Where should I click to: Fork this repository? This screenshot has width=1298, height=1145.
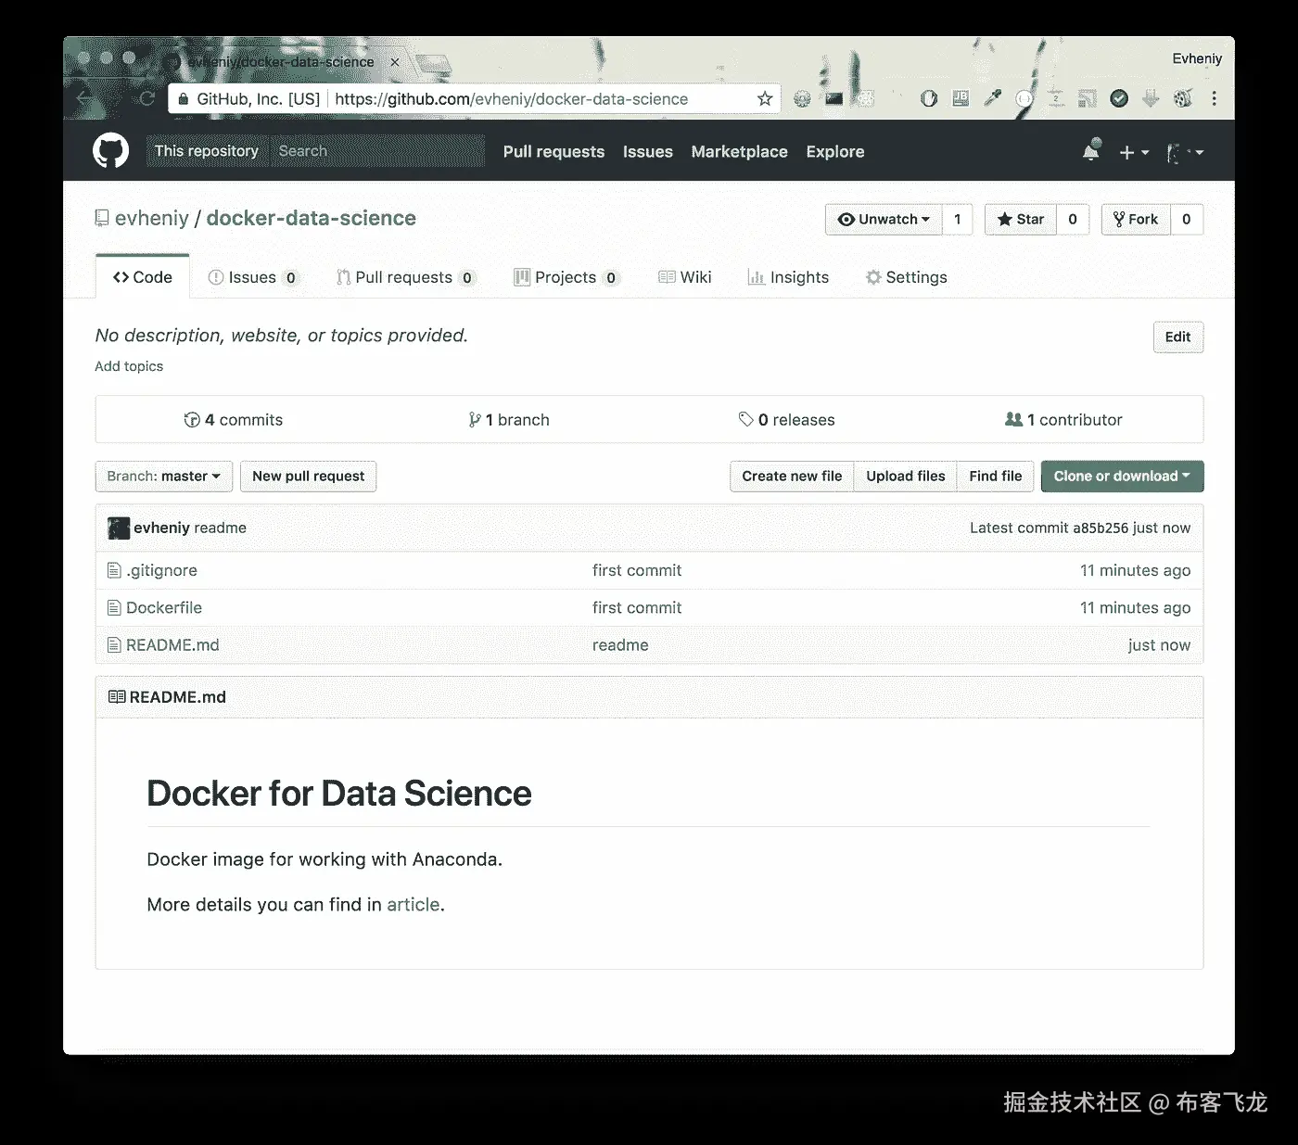tap(1136, 220)
